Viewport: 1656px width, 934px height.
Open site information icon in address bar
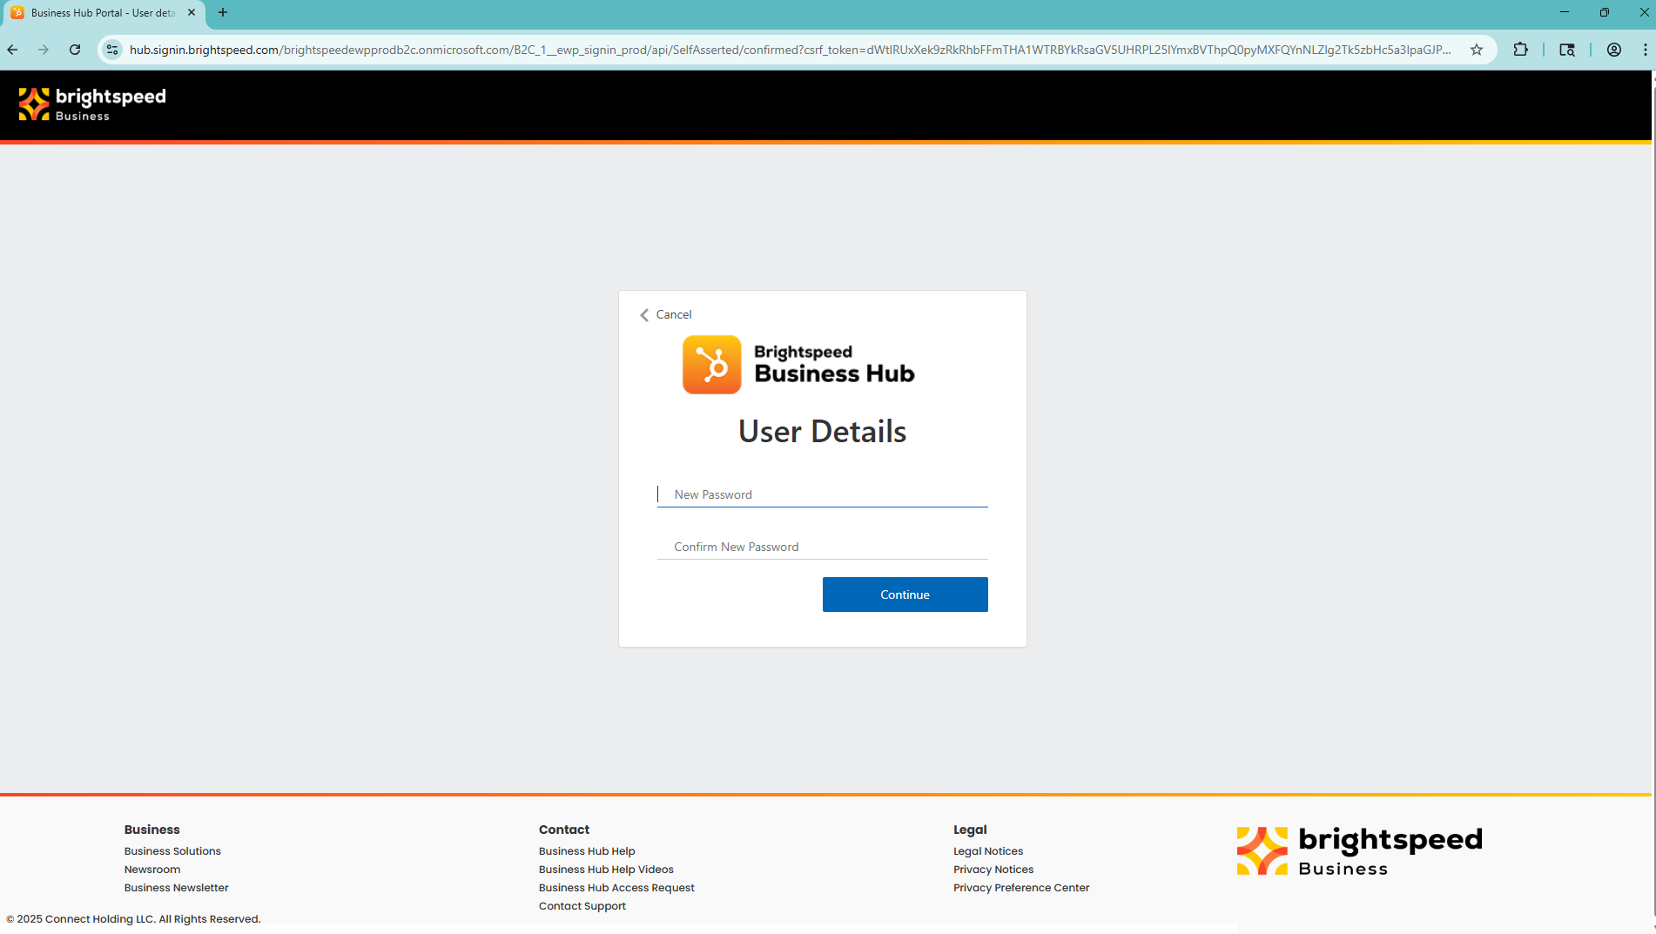[112, 50]
